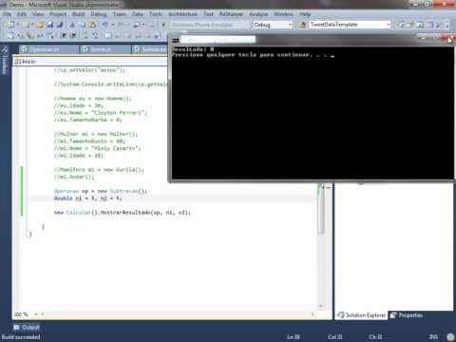Open the Debug configuration dropdown
This screenshot has height=342, width=456.
[x=273, y=25]
